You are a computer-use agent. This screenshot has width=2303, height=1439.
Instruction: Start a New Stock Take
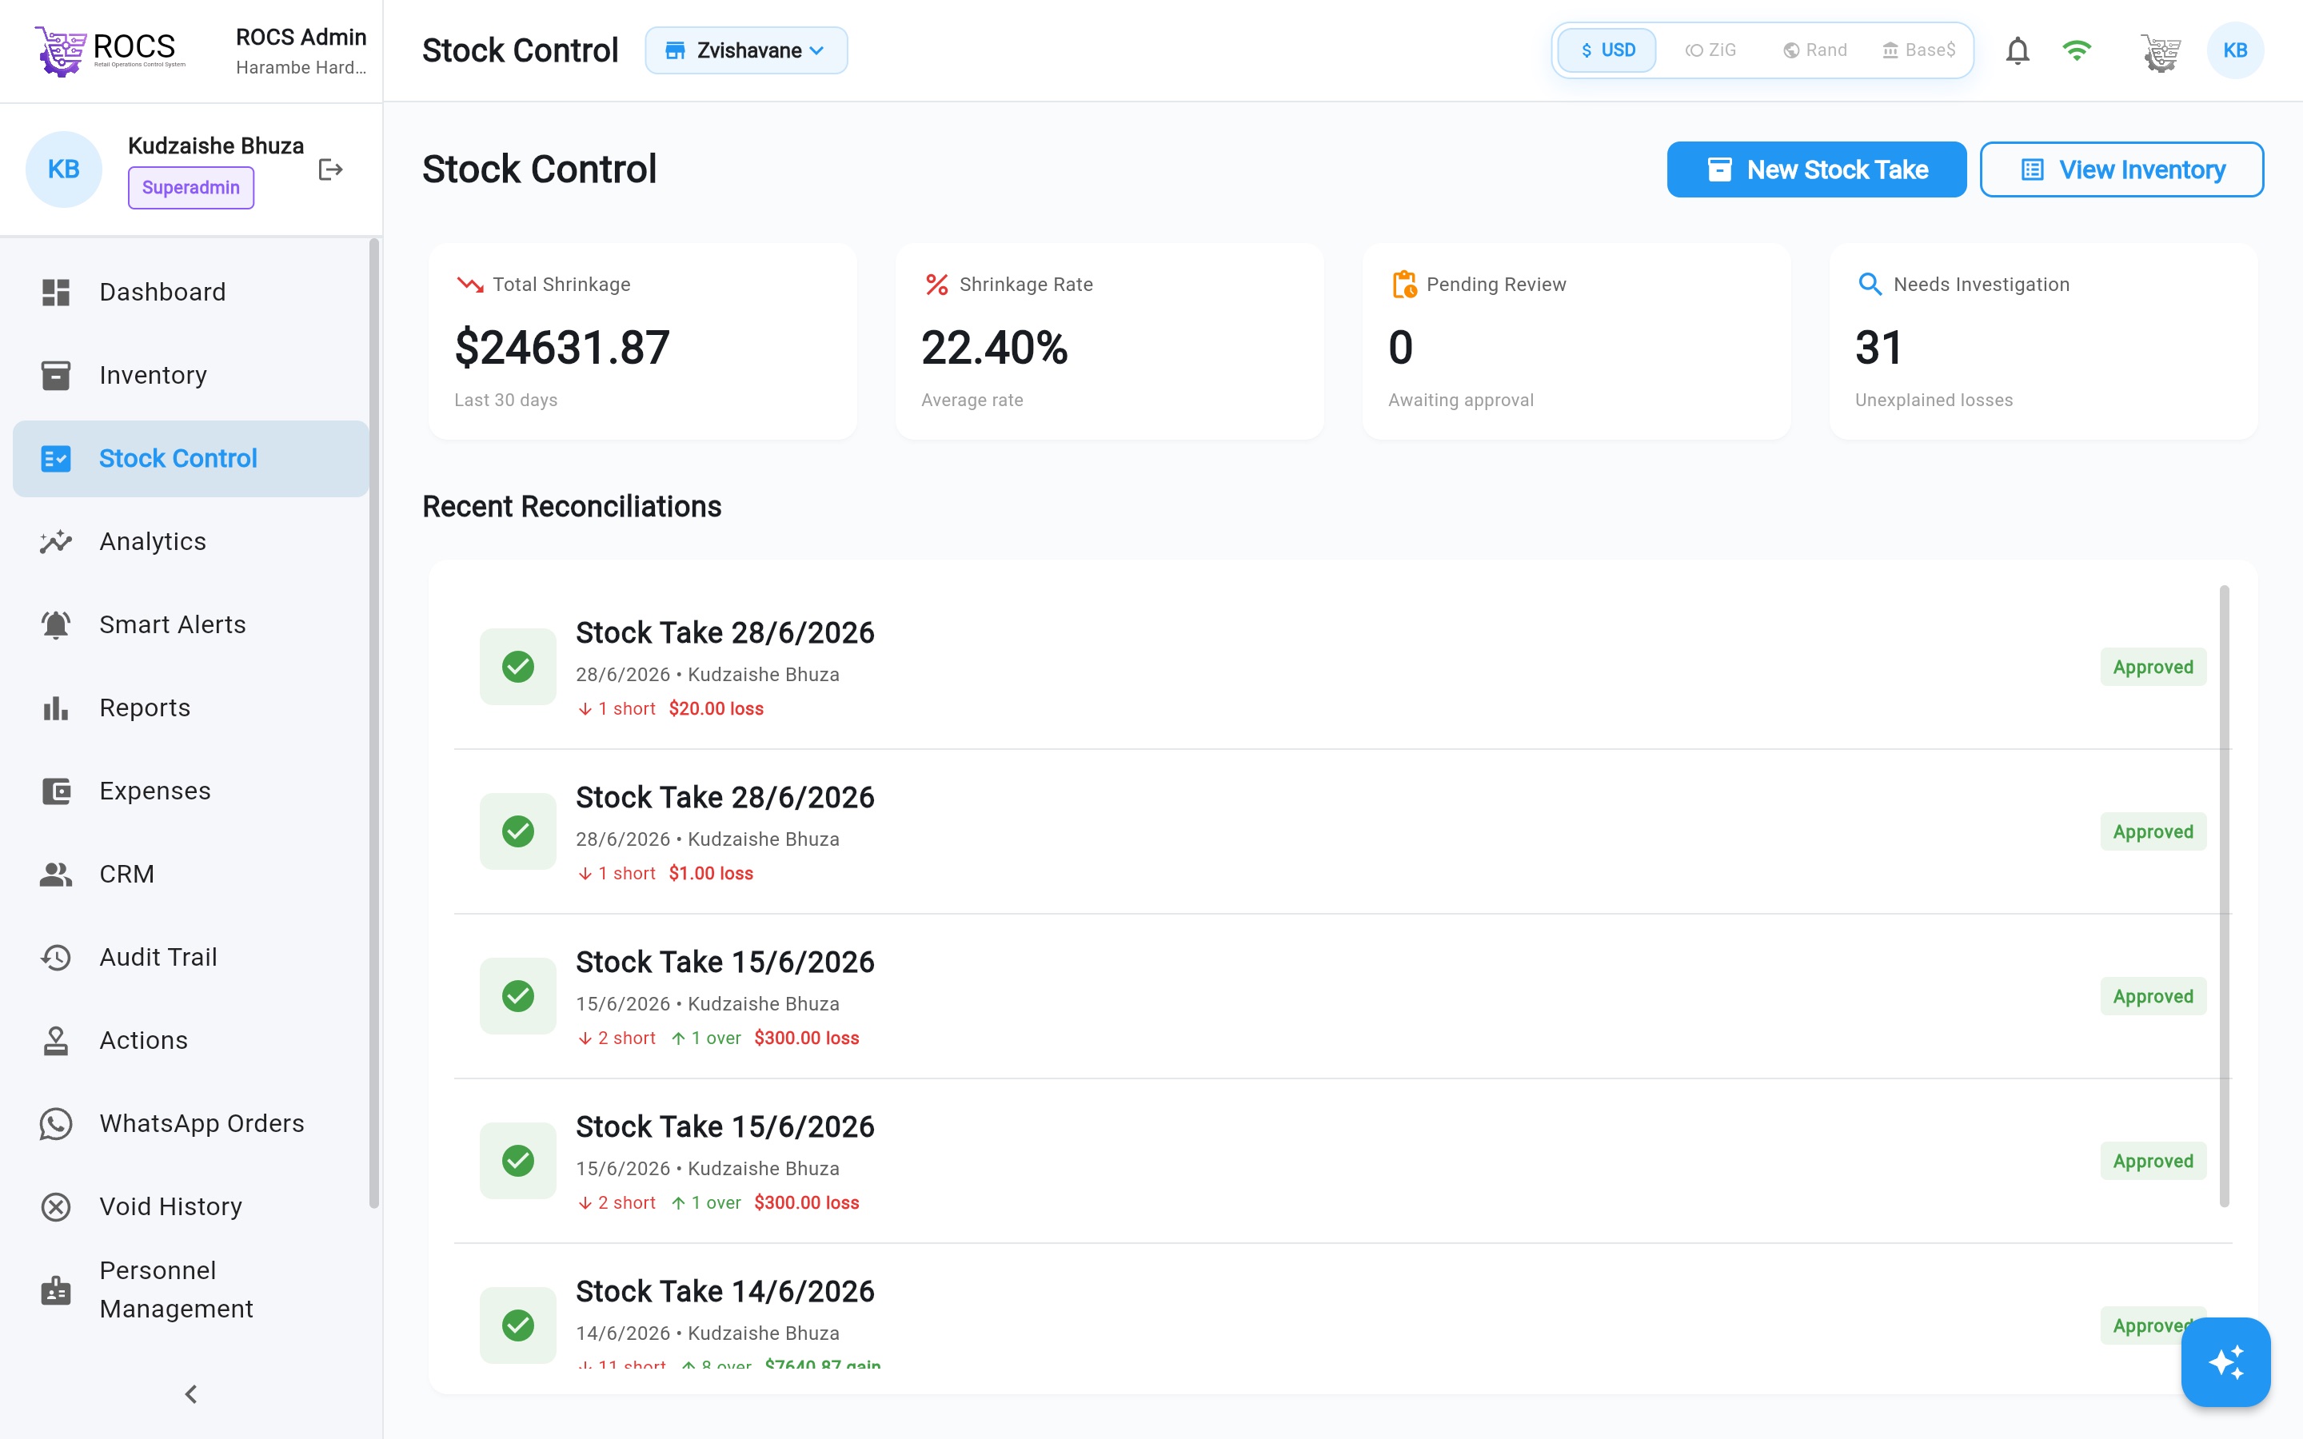pyautogui.click(x=1816, y=169)
